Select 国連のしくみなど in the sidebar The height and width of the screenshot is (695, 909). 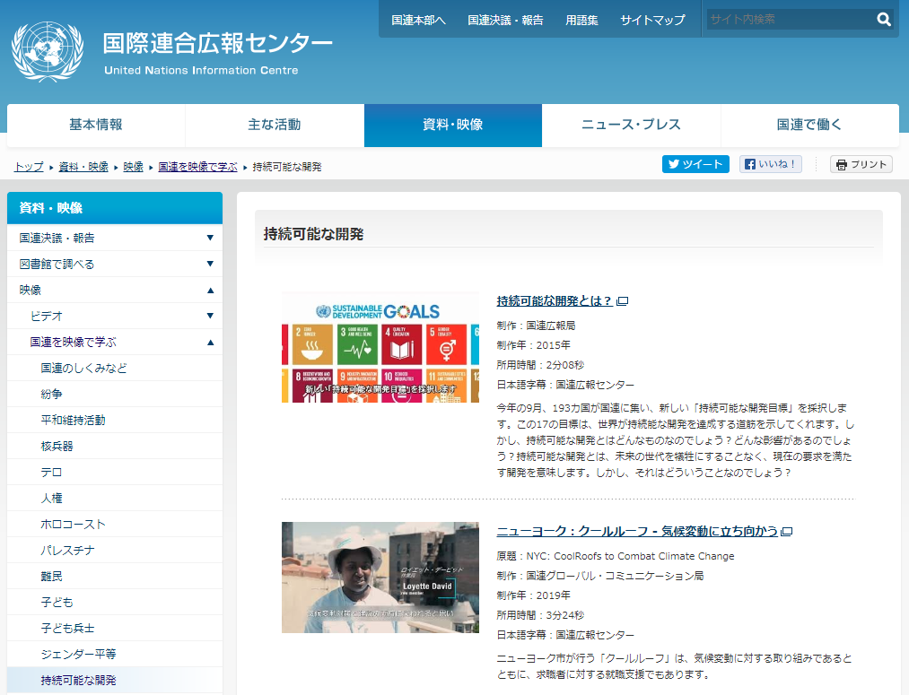(115, 369)
